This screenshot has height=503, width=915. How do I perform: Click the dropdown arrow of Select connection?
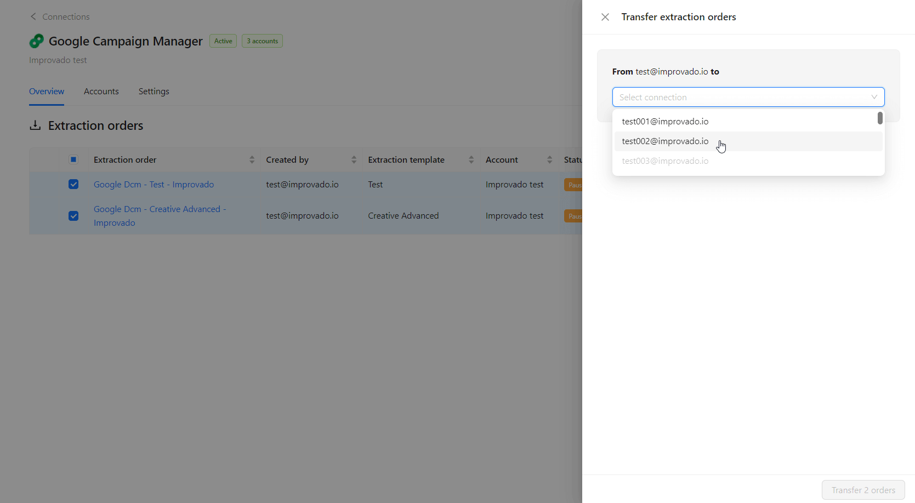(x=874, y=97)
